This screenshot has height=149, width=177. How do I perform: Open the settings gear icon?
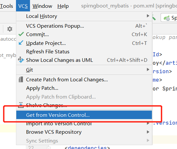click(10, 29)
